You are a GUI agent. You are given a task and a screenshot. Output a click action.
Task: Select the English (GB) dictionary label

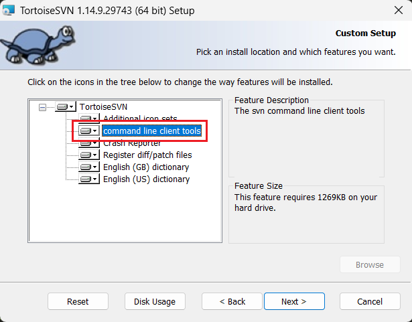pyautogui.click(x=146, y=167)
